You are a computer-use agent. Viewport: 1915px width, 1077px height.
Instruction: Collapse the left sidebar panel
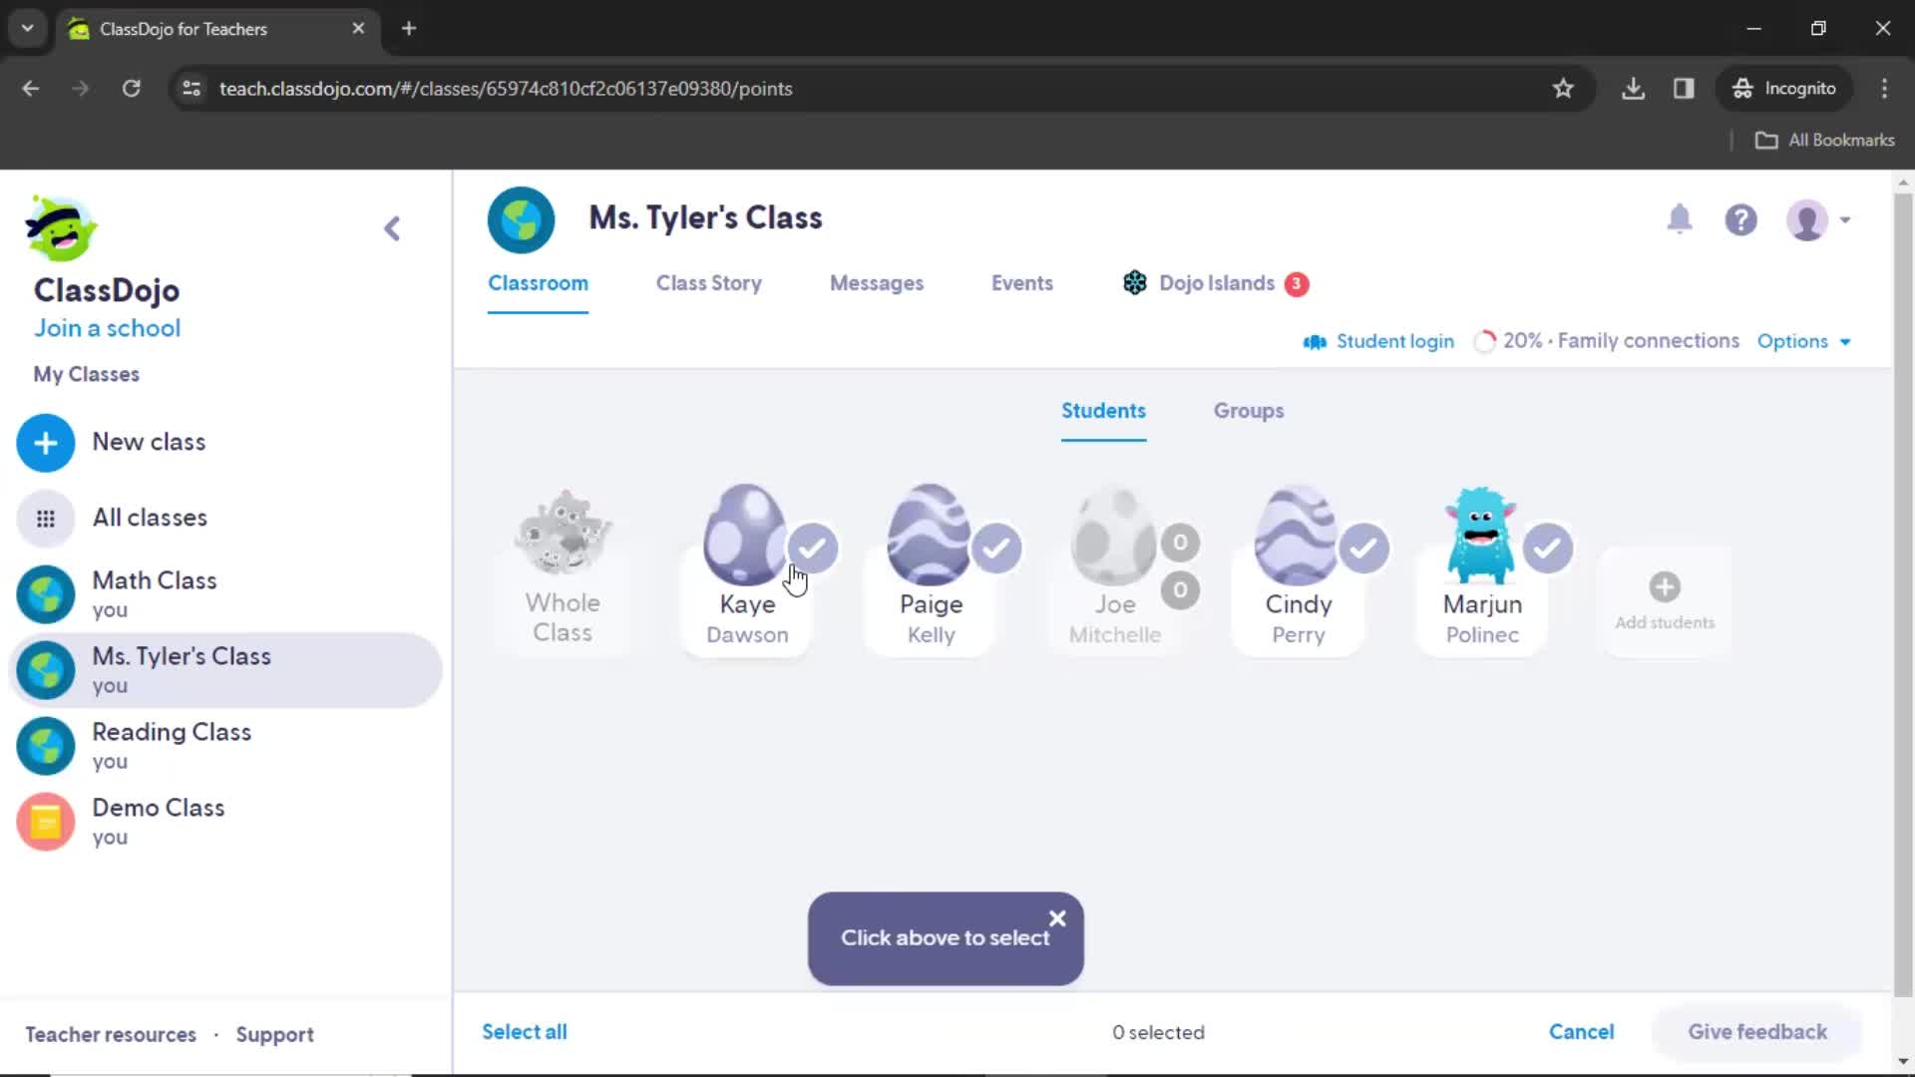pos(392,227)
